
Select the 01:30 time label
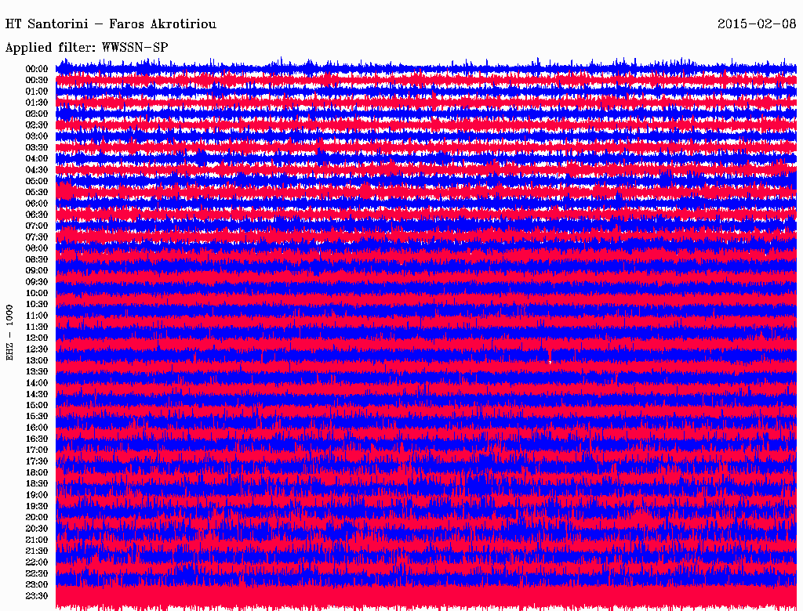point(37,103)
